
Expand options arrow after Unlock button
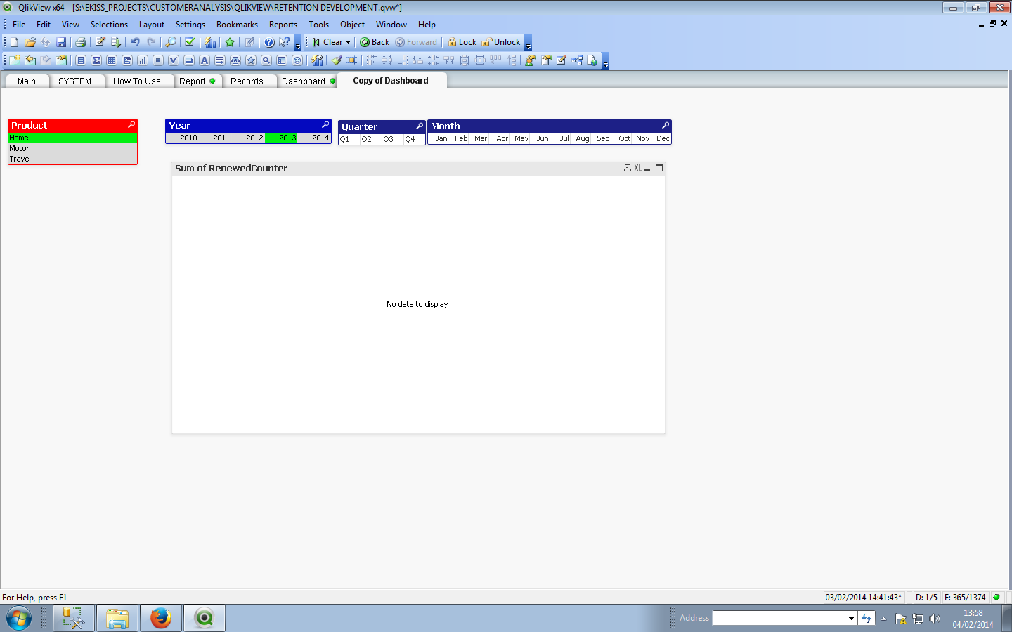(528, 43)
